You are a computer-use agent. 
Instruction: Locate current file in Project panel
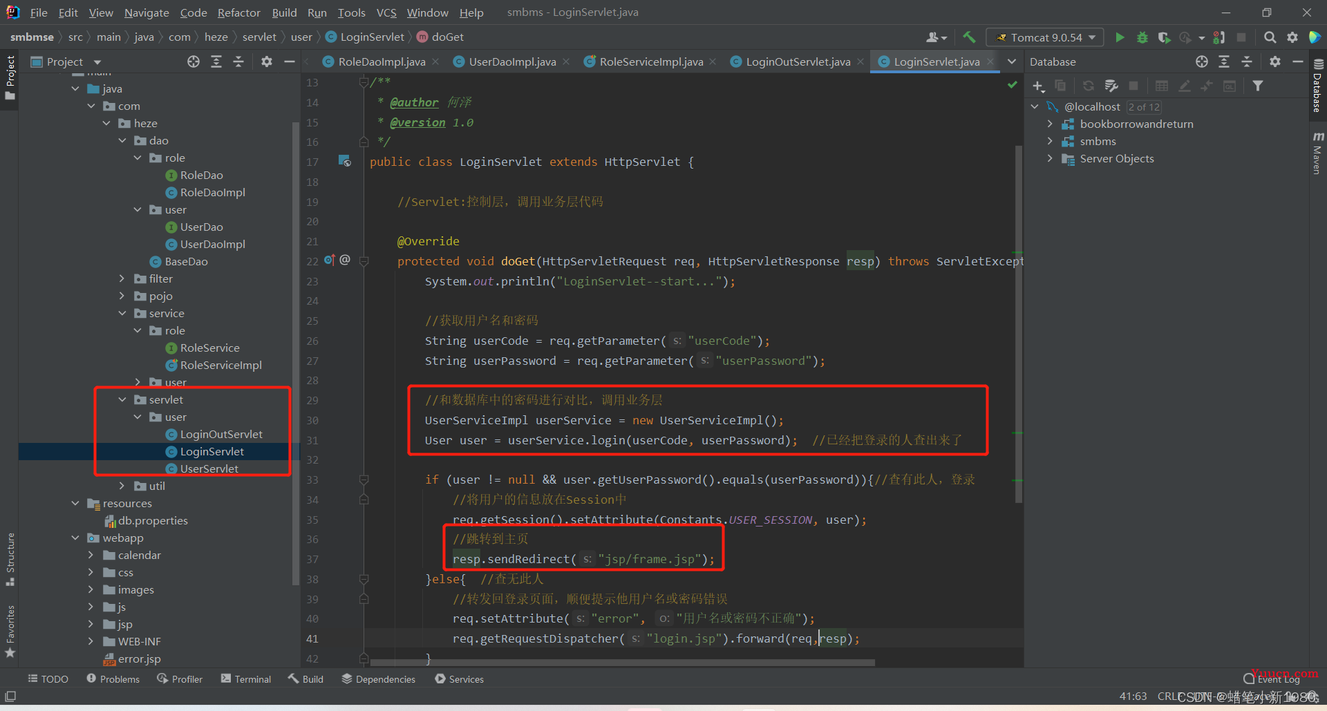tap(194, 61)
